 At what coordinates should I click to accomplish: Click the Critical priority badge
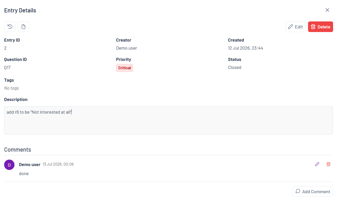point(124,68)
